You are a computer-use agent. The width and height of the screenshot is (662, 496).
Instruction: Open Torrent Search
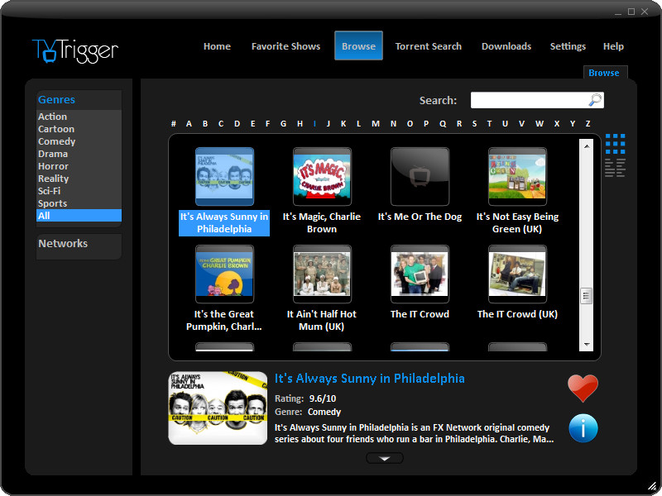coord(428,46)
